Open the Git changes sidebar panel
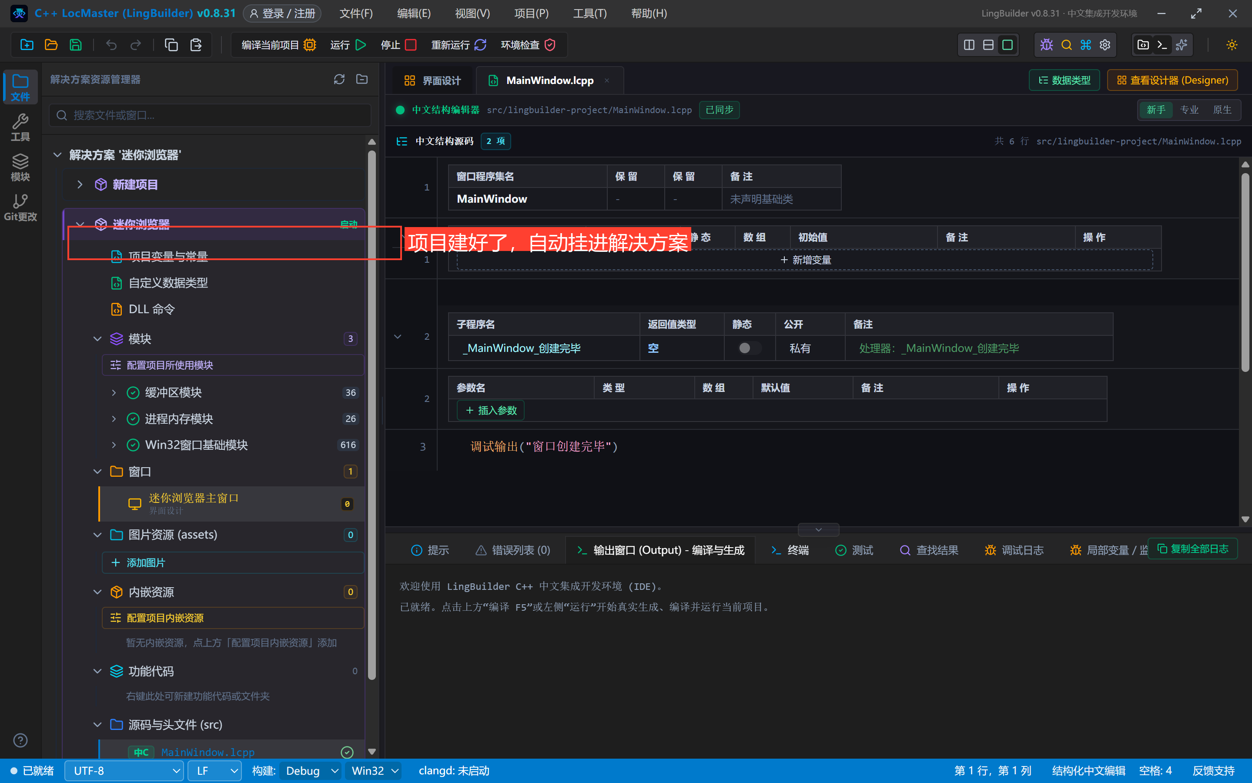This screenshot has height=783, width=1252. tap(20, 207)
